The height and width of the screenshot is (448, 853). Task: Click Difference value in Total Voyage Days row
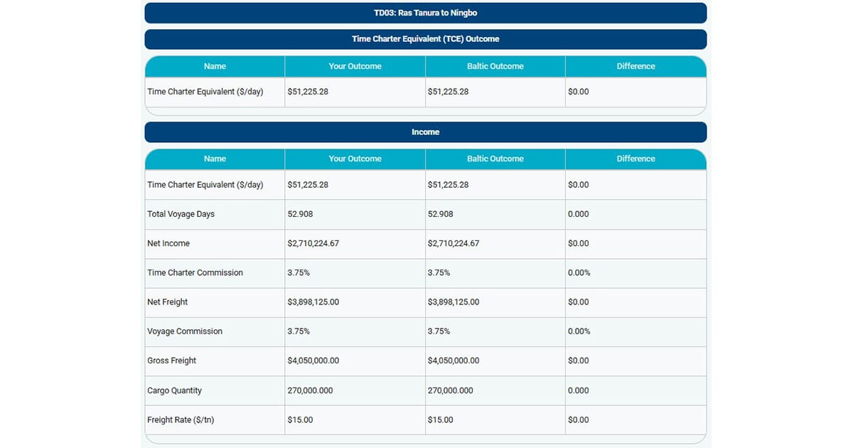point(579,214)
